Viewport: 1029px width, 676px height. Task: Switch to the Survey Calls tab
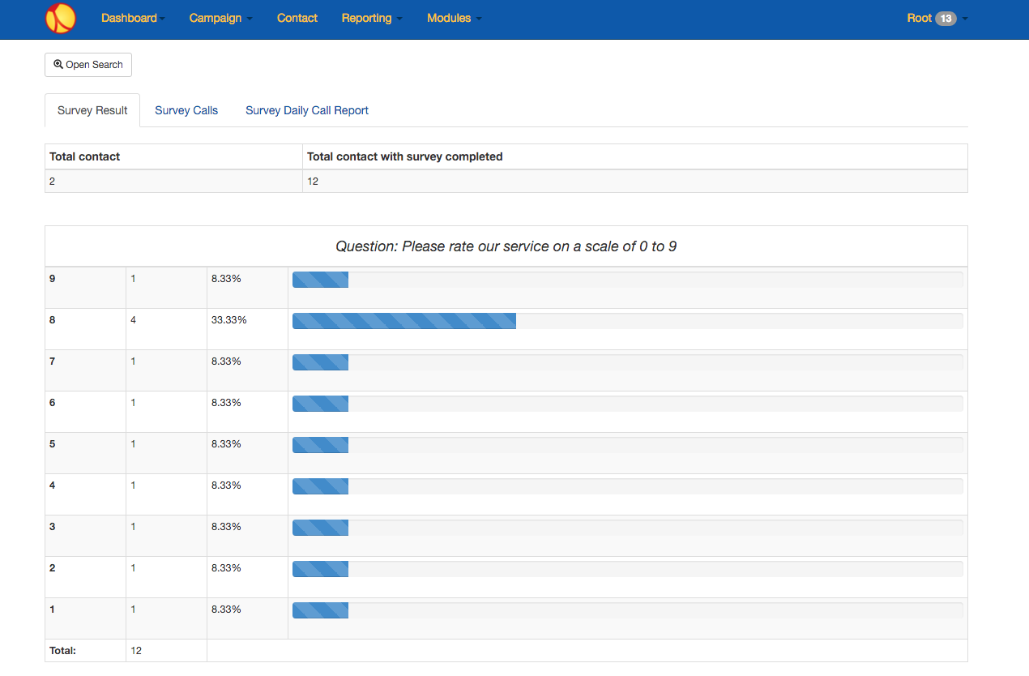pos(186,110)
